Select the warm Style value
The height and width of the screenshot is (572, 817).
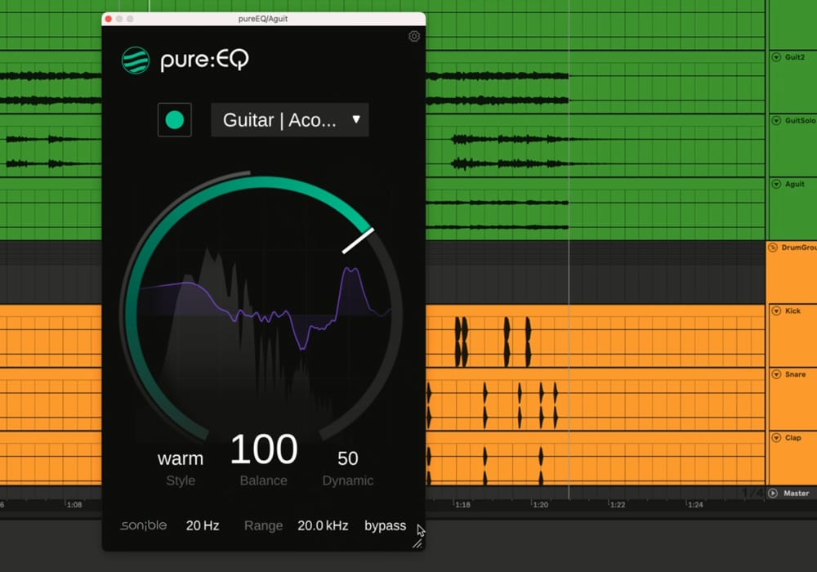point(181,458)
